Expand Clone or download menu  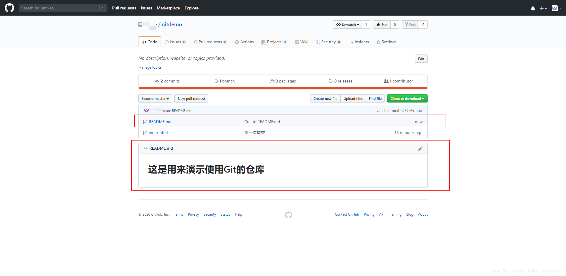(x=407, y=98)
